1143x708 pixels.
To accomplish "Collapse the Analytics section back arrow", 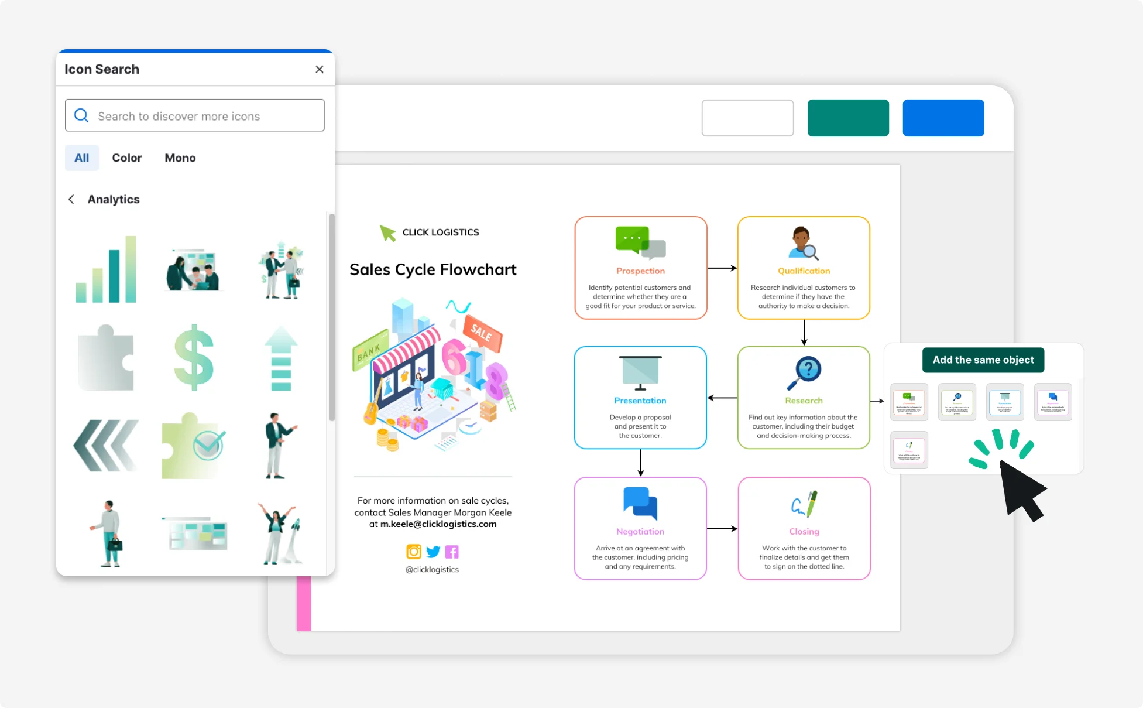I will coord(72,199).
